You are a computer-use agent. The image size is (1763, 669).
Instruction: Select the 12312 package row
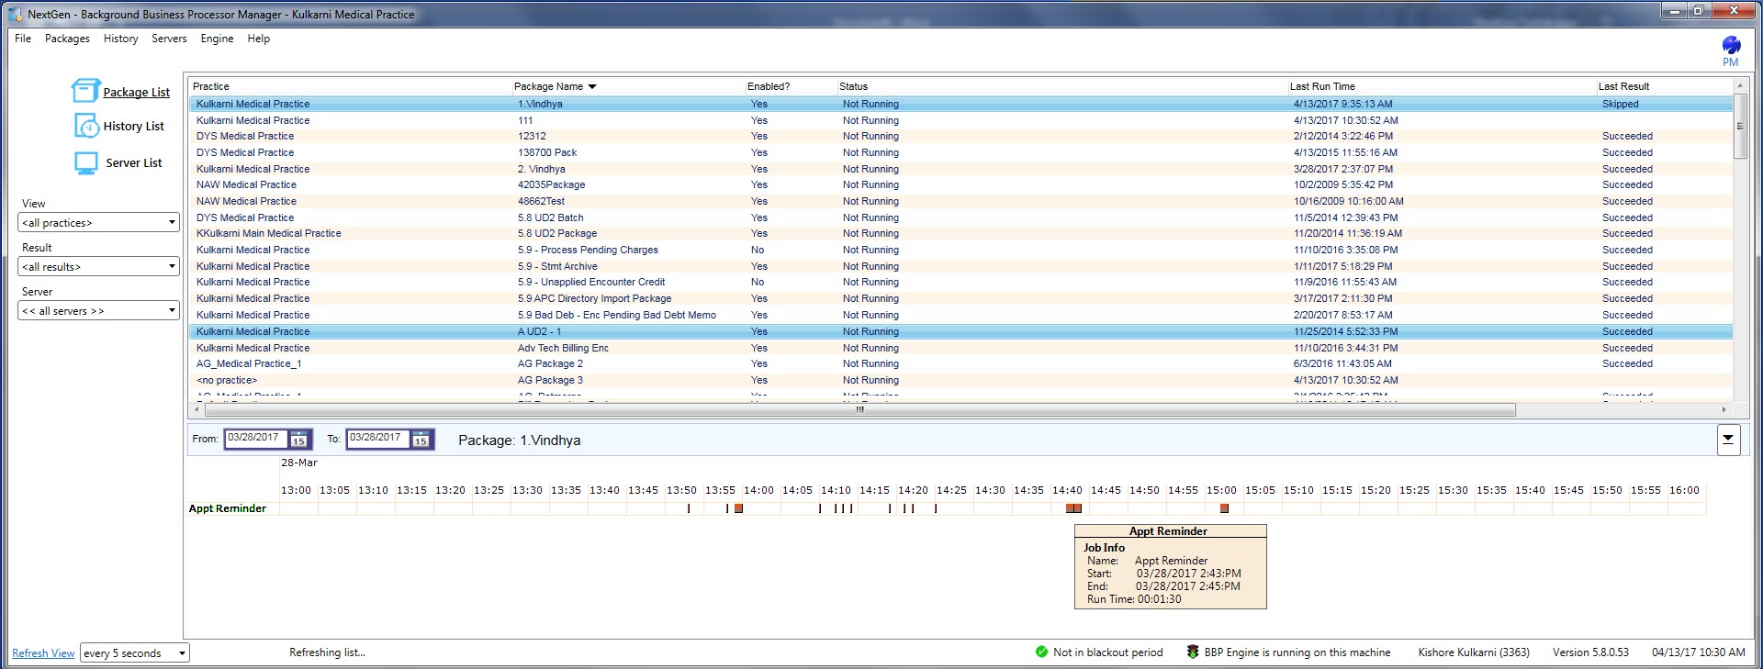(x=960, y=136)
